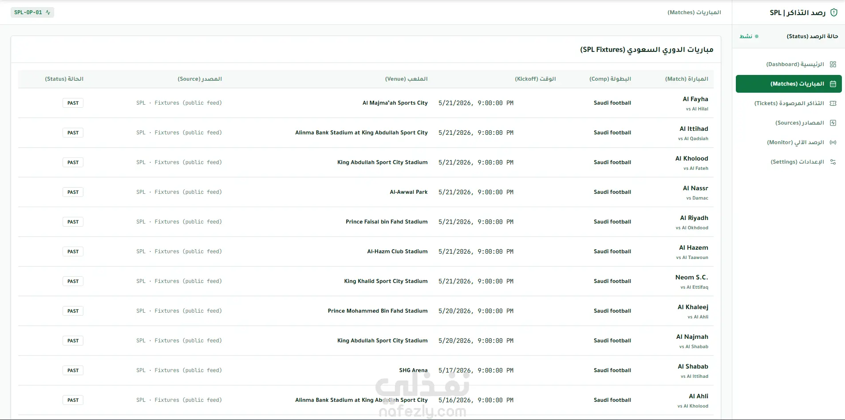Image resolution: width=845 pixels, height=420 pixels.
Task: Click the Matches breadcrumb in top bar
Action: 694,12
